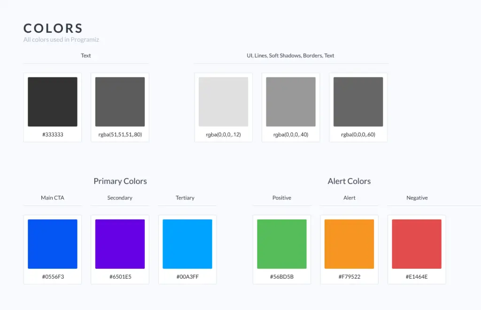Click the COLORS page heading
The width and height of the screenshot is (481, 310).
[x=53, y=28]
